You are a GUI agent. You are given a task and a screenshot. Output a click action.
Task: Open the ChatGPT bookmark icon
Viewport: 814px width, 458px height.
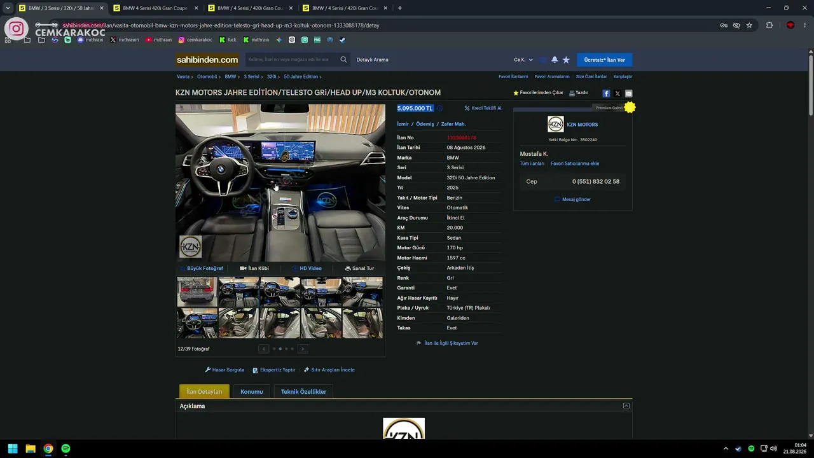click(x=292, y=39)
